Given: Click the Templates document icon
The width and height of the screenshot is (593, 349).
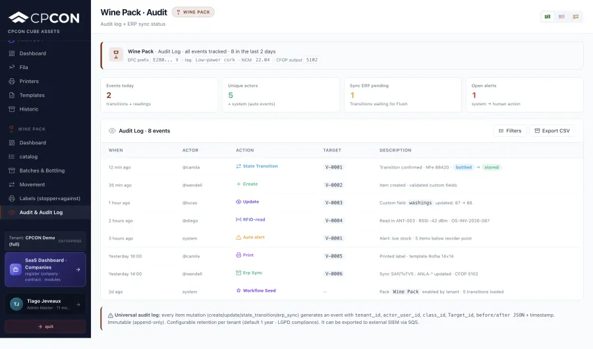Looking at the screenshot, I should tap(12, 95).
